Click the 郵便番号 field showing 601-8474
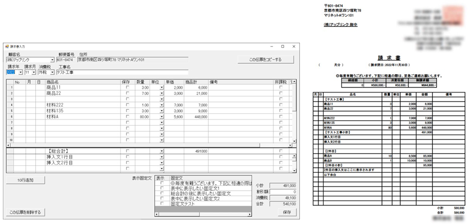This screenshot has width=470, height=224. click(x=66, y=60)
